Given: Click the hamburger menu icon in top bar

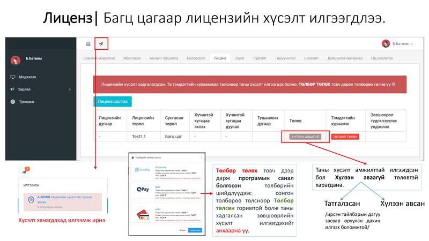Looking at the screenshot, I should (x=88, y=43).
